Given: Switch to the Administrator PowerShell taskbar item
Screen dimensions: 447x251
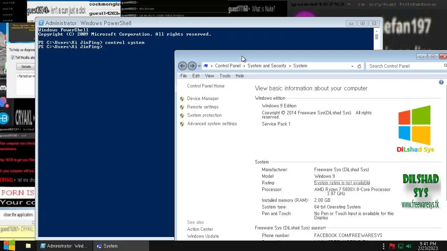Looking at the screenshot, I should tap(65, 246).
